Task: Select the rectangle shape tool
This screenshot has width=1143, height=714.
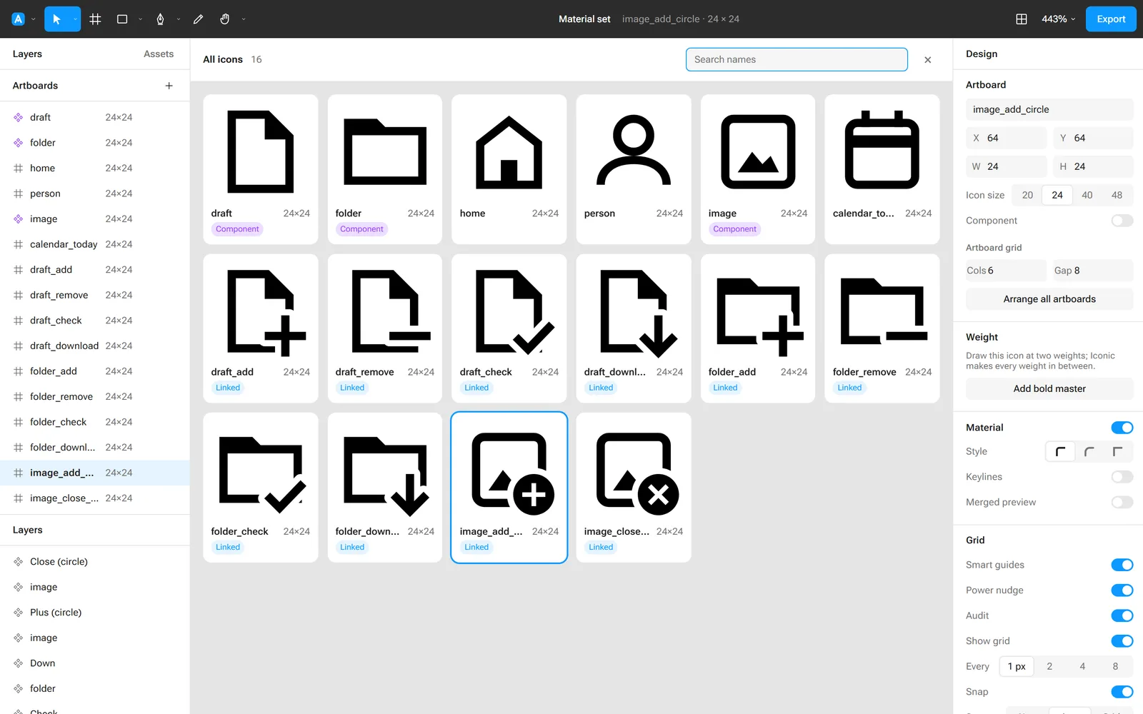Action: pyautogui.click(x=122, y=19)
